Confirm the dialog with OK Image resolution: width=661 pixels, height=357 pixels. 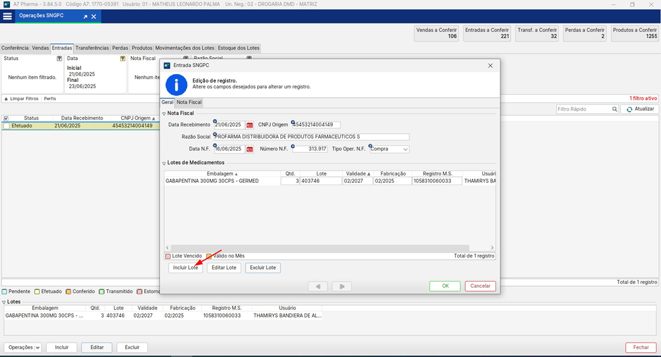pos(445,286)
